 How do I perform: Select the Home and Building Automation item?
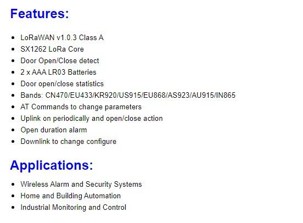[70, 196]
